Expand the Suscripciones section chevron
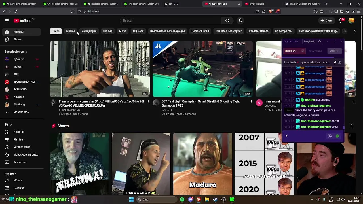The image size is (363, 204). point(27,52)
